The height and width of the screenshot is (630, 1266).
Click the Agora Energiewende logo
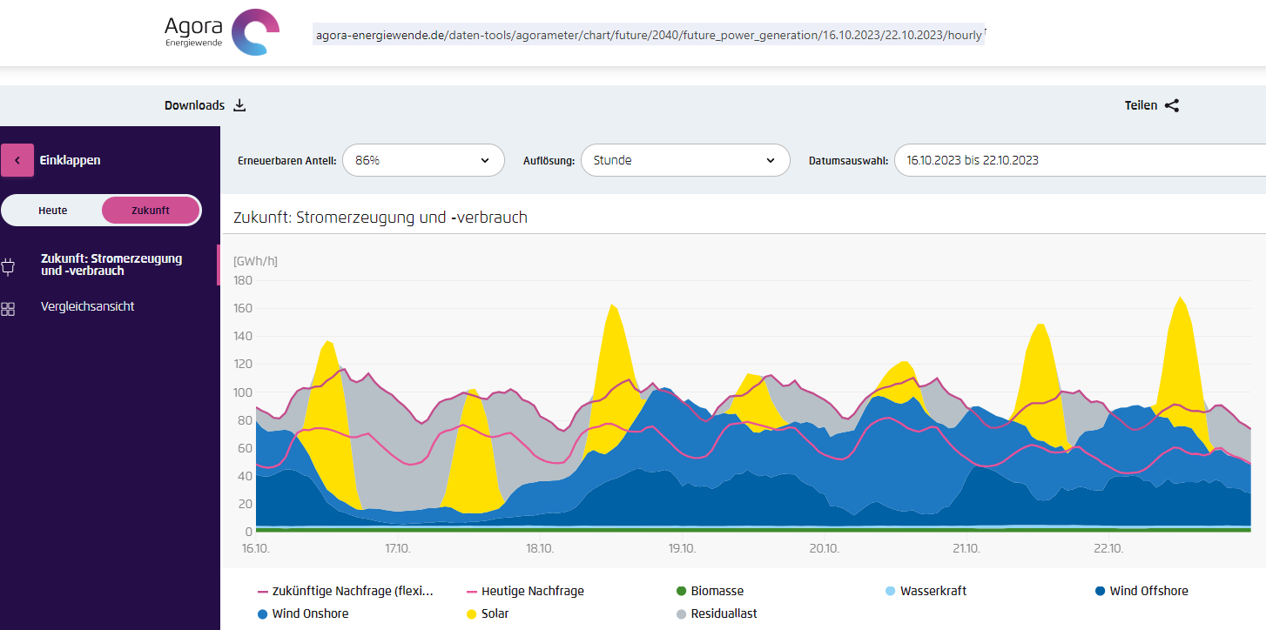coord(222,33)
